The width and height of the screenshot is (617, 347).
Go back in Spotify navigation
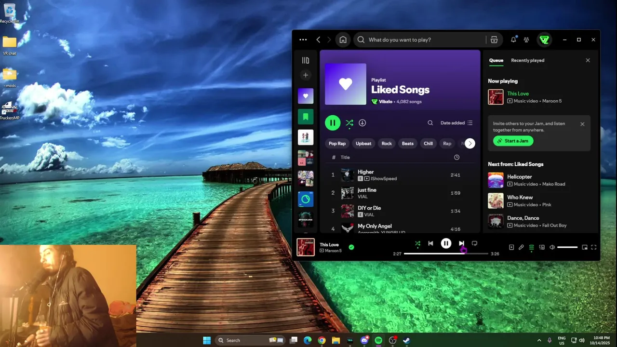(x=318, y=40)
